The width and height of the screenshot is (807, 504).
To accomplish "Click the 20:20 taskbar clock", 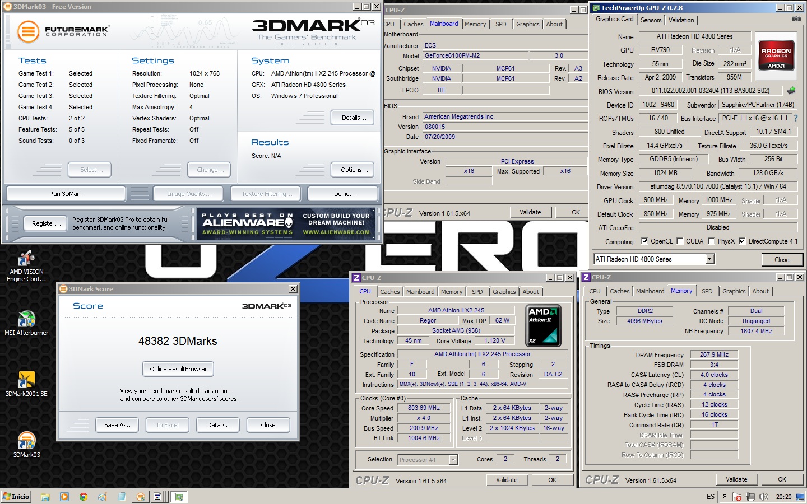I will click(783, 497).
